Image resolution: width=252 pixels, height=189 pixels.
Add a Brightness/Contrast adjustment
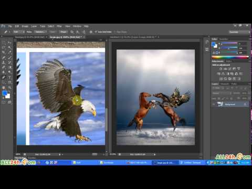click(221, 69)
